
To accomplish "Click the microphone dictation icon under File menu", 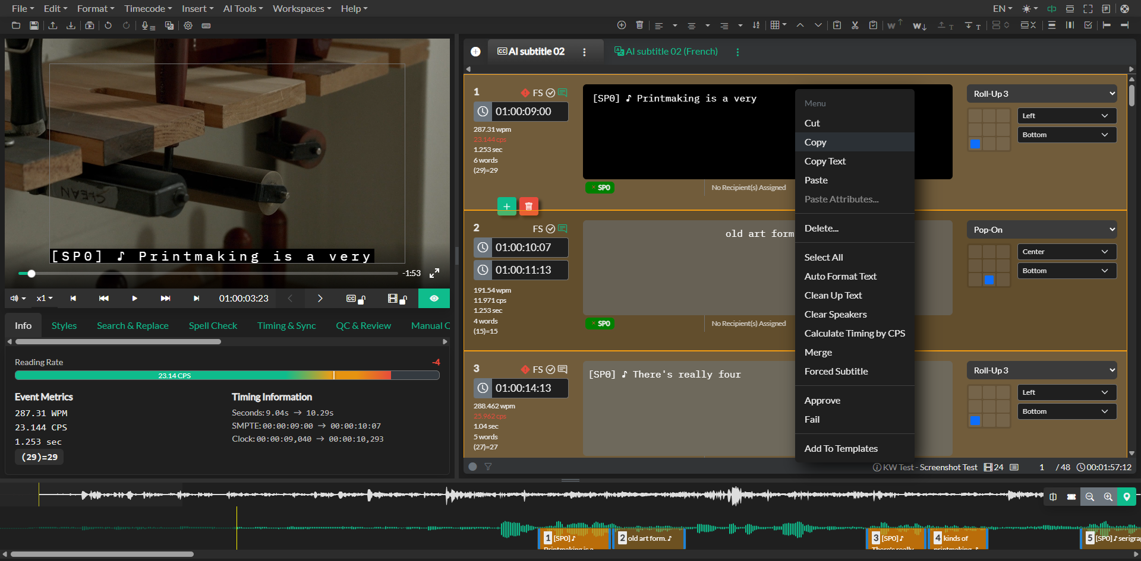I will pos(148,26).
